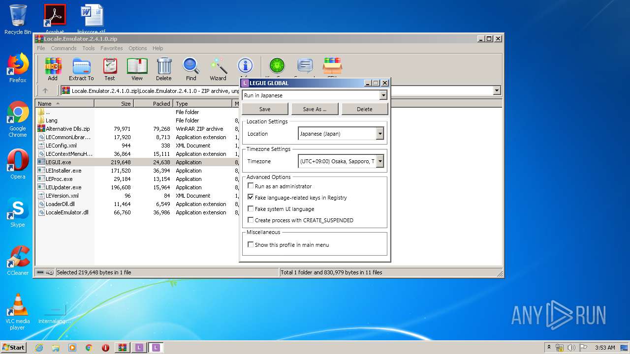Click the Start button
This screenshot has height=354, width=630.
tap(14, 348)
